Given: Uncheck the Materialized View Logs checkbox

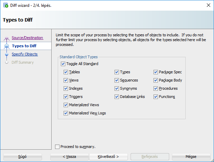Looking at the screenshot, I should coord(66,113).
